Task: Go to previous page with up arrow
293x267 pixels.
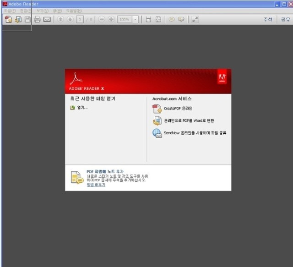Action: coord(60,19)
